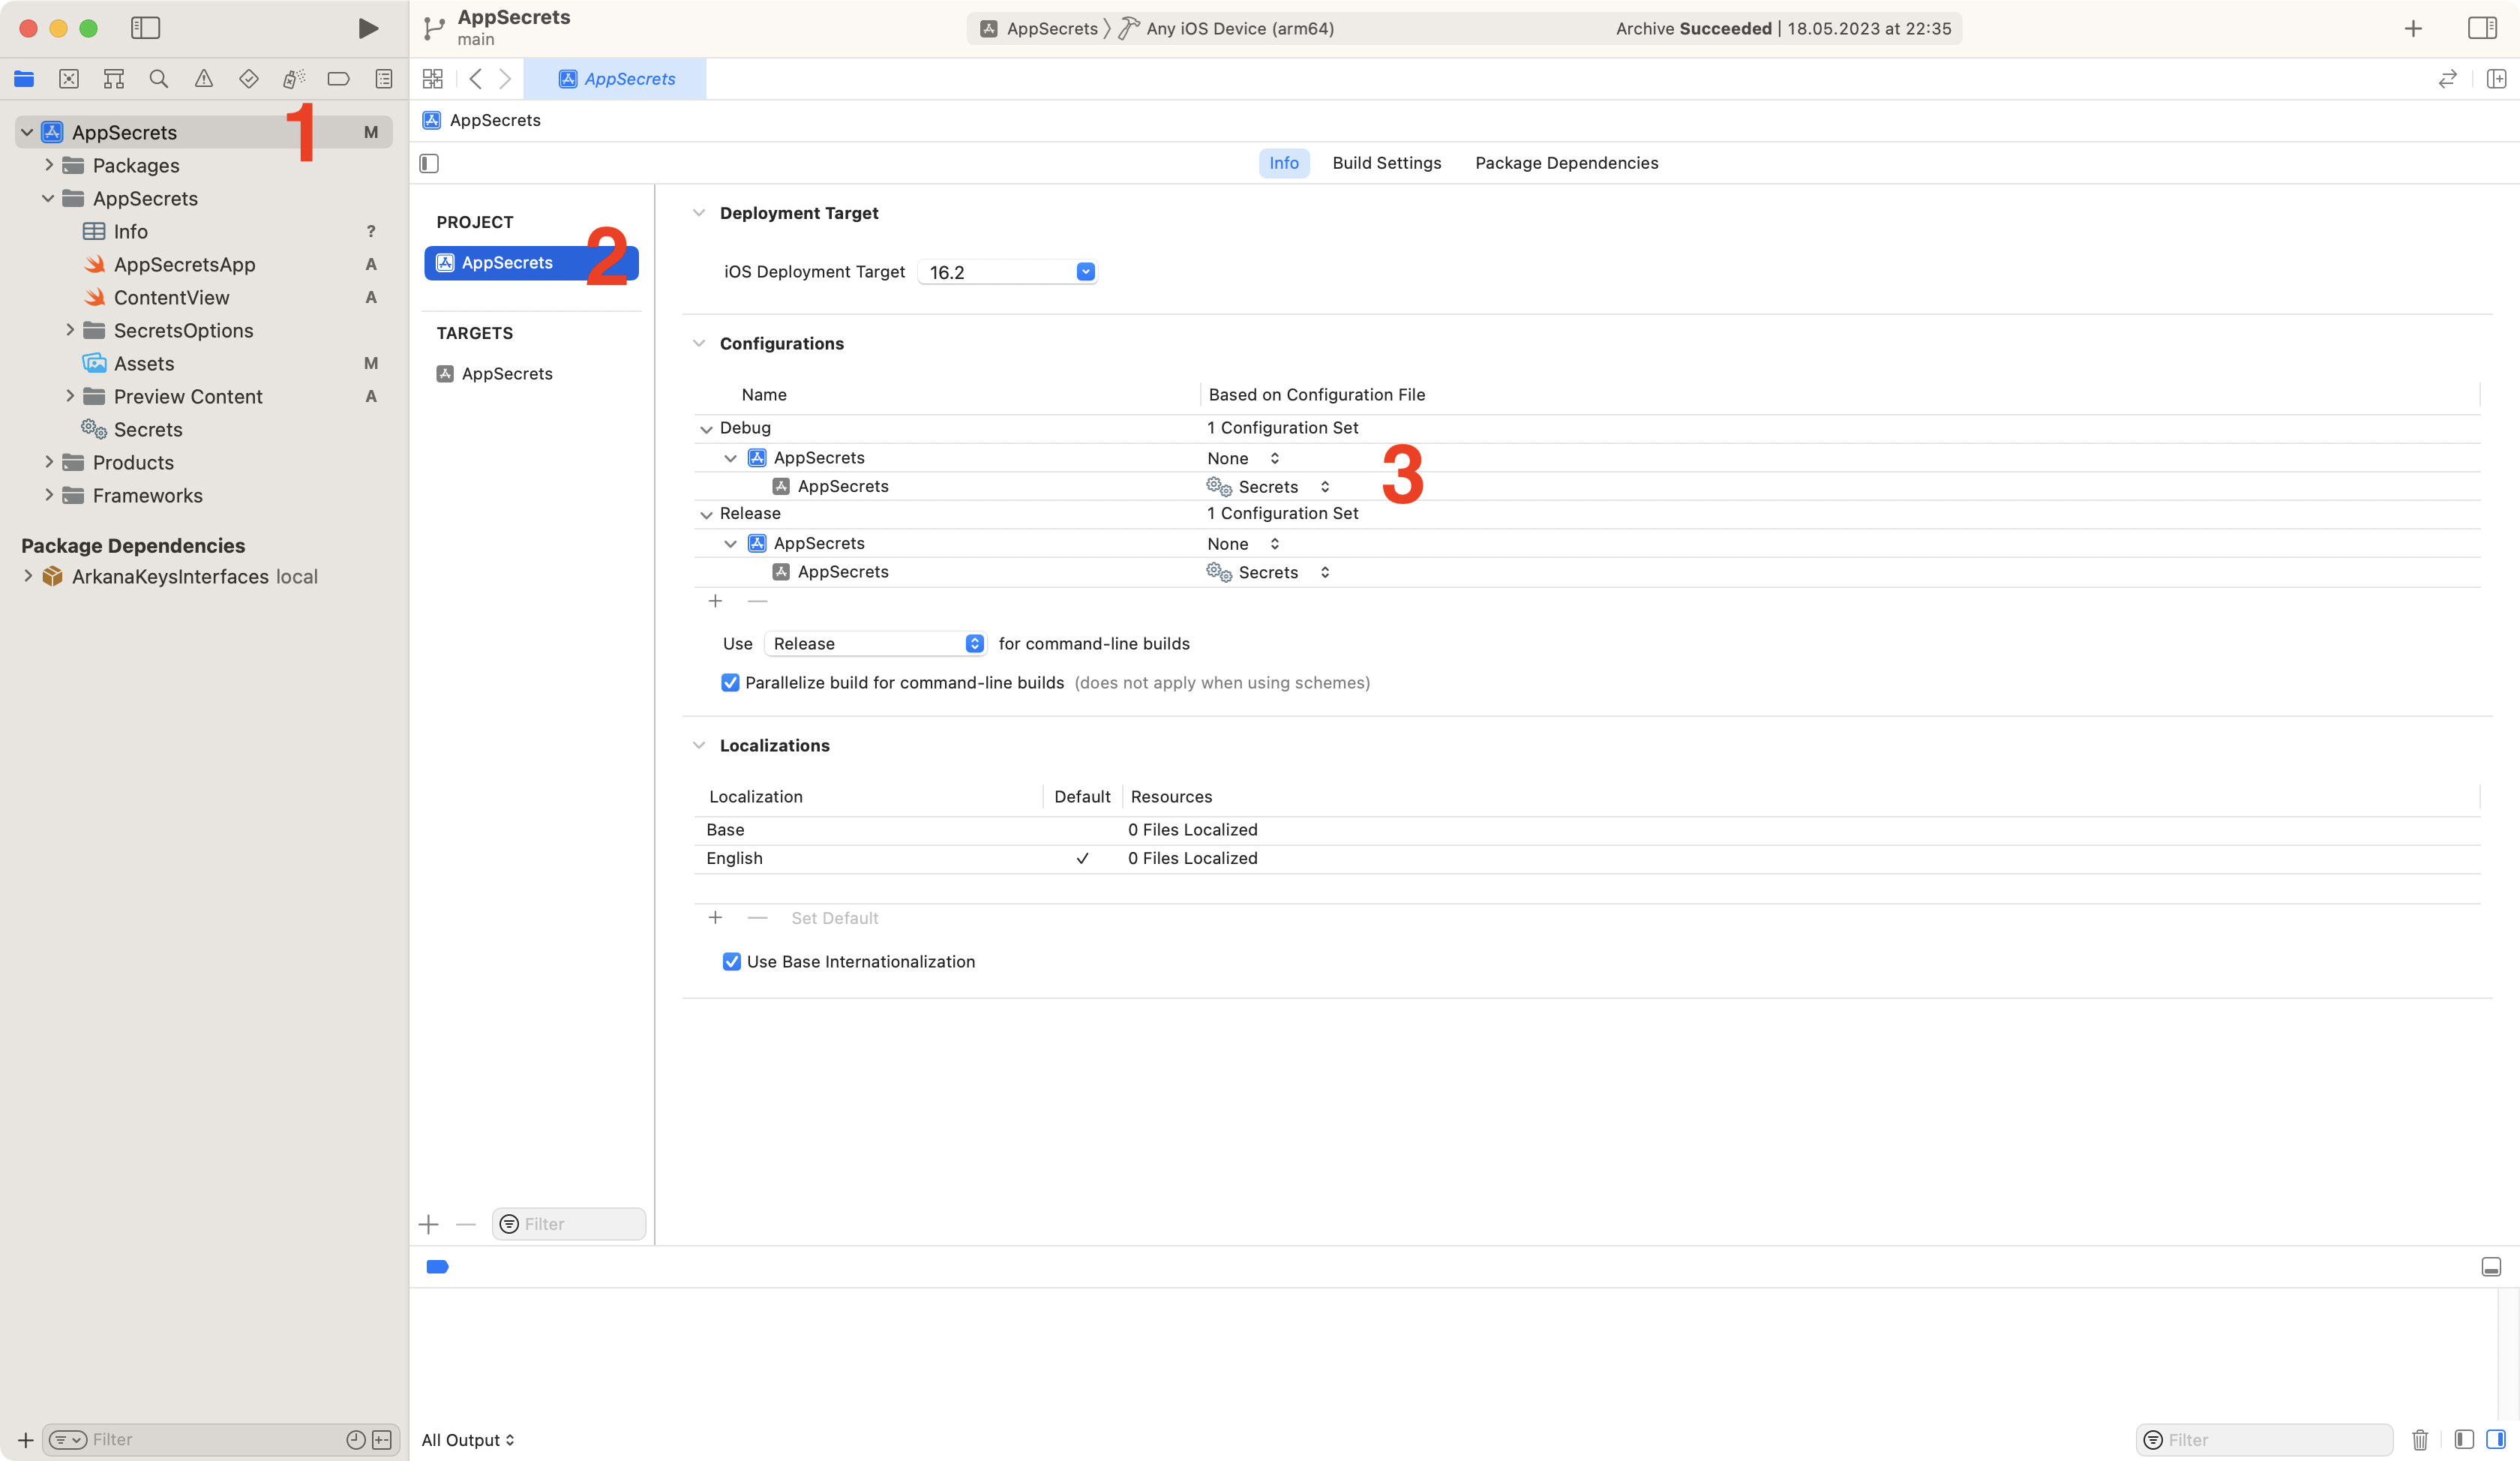2520x1461 pixels.
Task: Toggle source control status filter icon
Action: click(382, 1440)
